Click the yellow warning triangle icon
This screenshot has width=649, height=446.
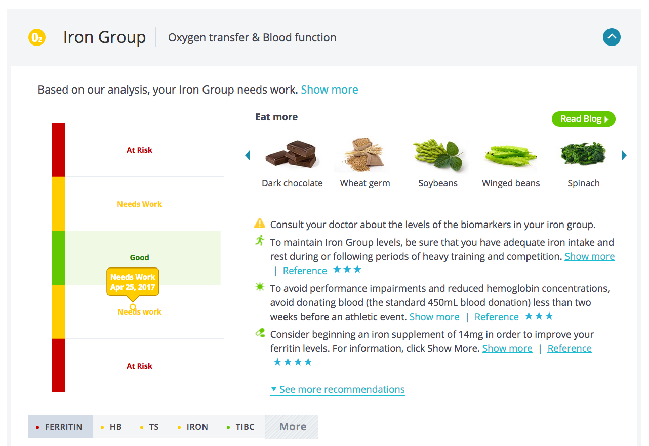pos(260,223)
